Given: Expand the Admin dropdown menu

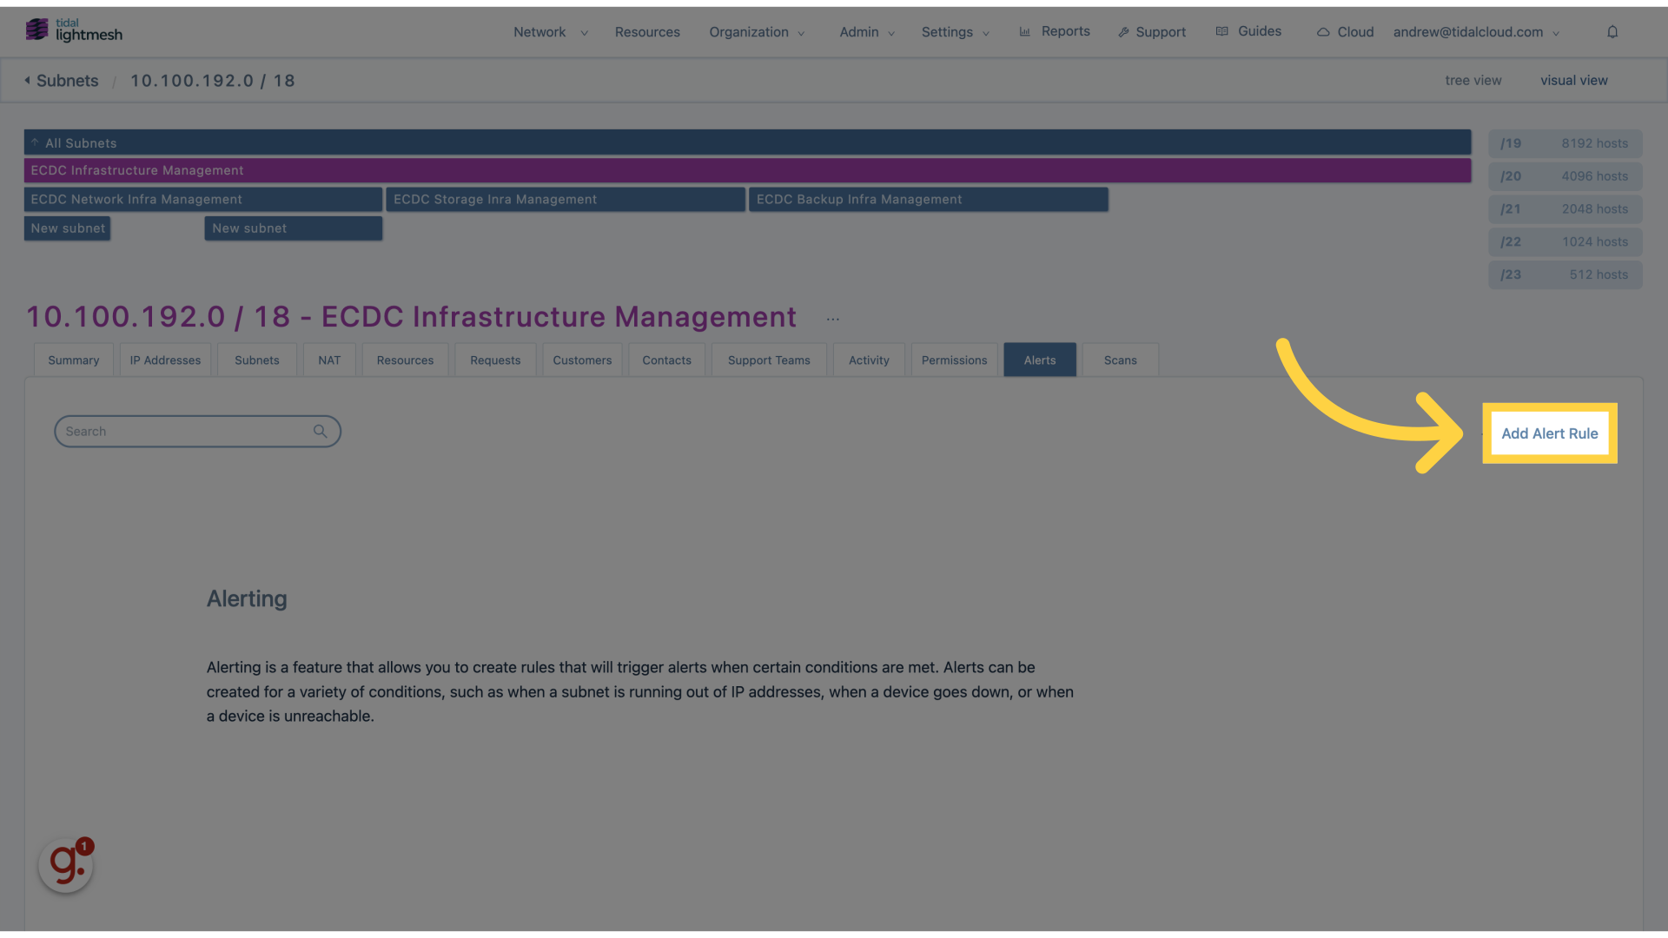Looking at the screenshot, I should [x=867, y=32].
